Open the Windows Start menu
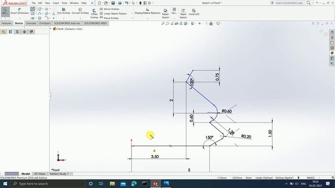 click(5, 183)
